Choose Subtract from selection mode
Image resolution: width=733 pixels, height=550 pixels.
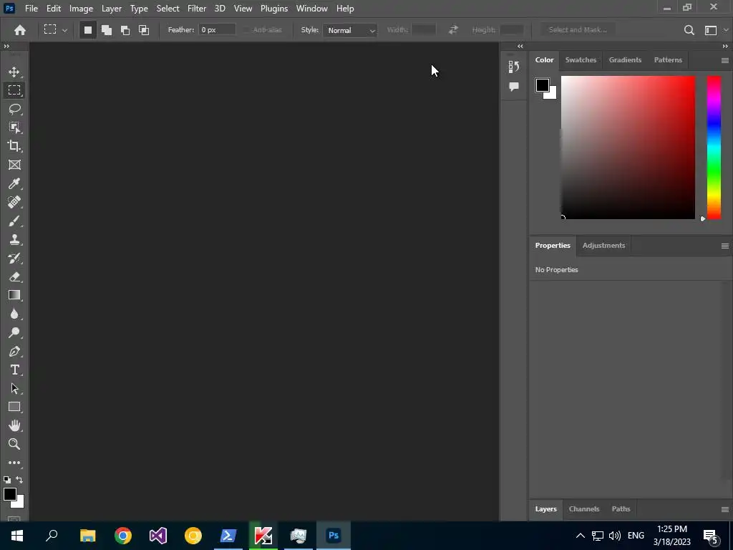tap(125, 30)
